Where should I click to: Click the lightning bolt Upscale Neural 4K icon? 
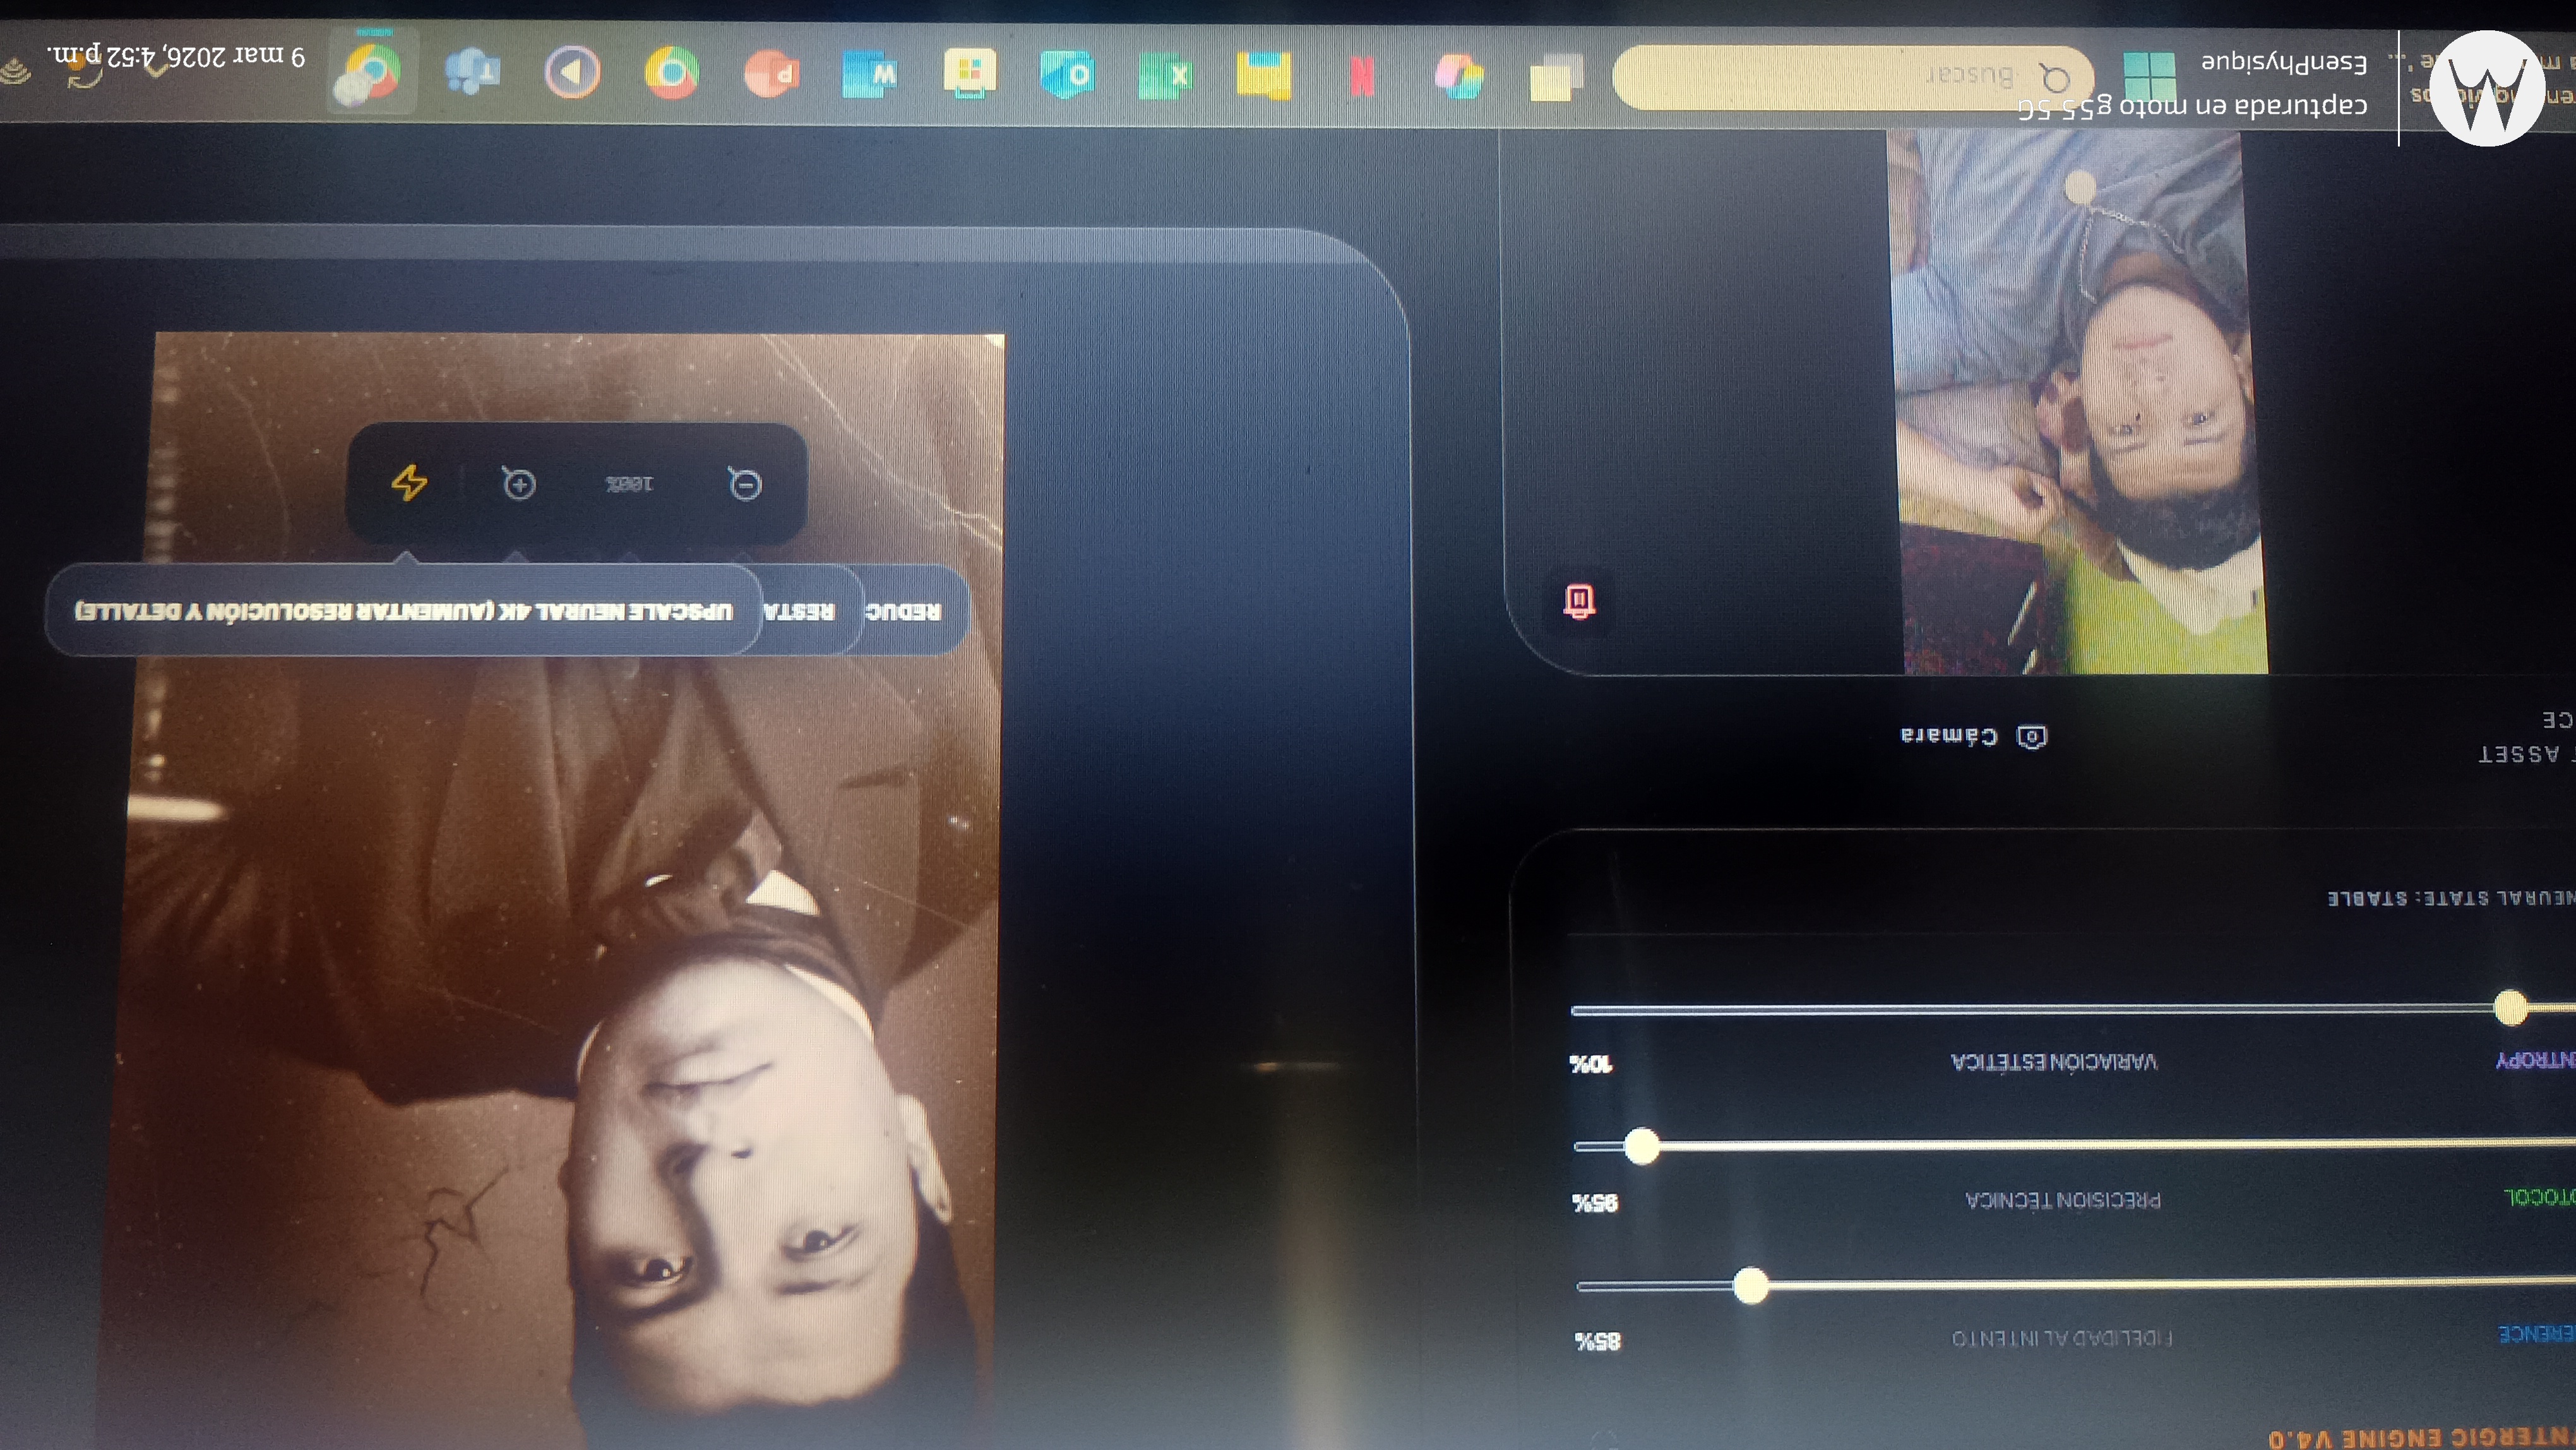[x=409, y=483]
